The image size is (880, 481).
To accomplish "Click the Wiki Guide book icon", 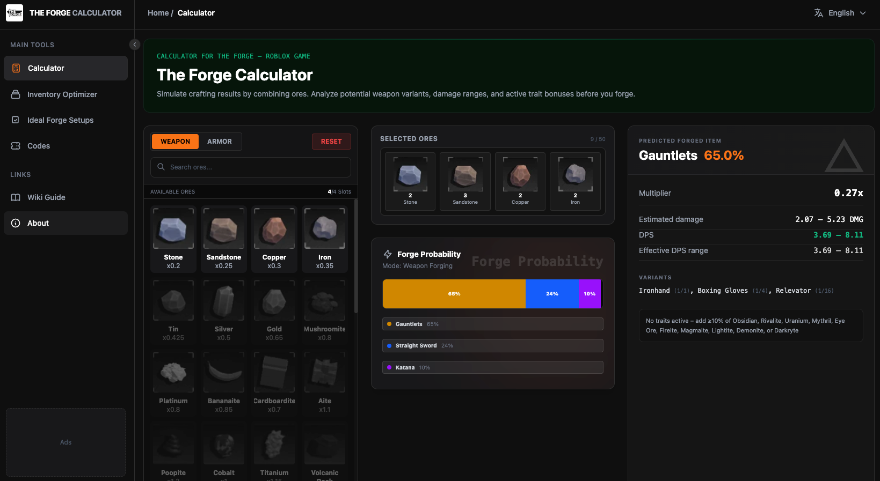I will pyautogui.click(x=16, y=197).
